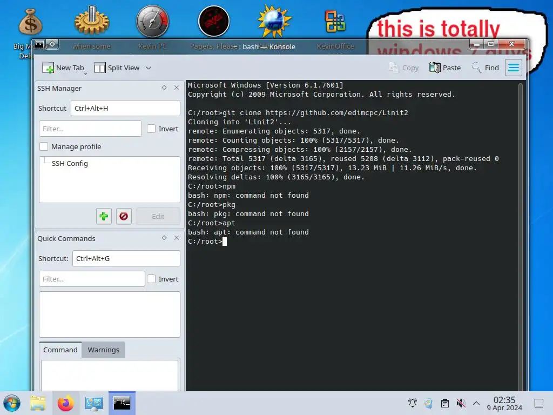Click the Kevin PC gauge desktop icon
Image resolution: width=553 pixels, height=415 pixels.
[x=153, y=21]
